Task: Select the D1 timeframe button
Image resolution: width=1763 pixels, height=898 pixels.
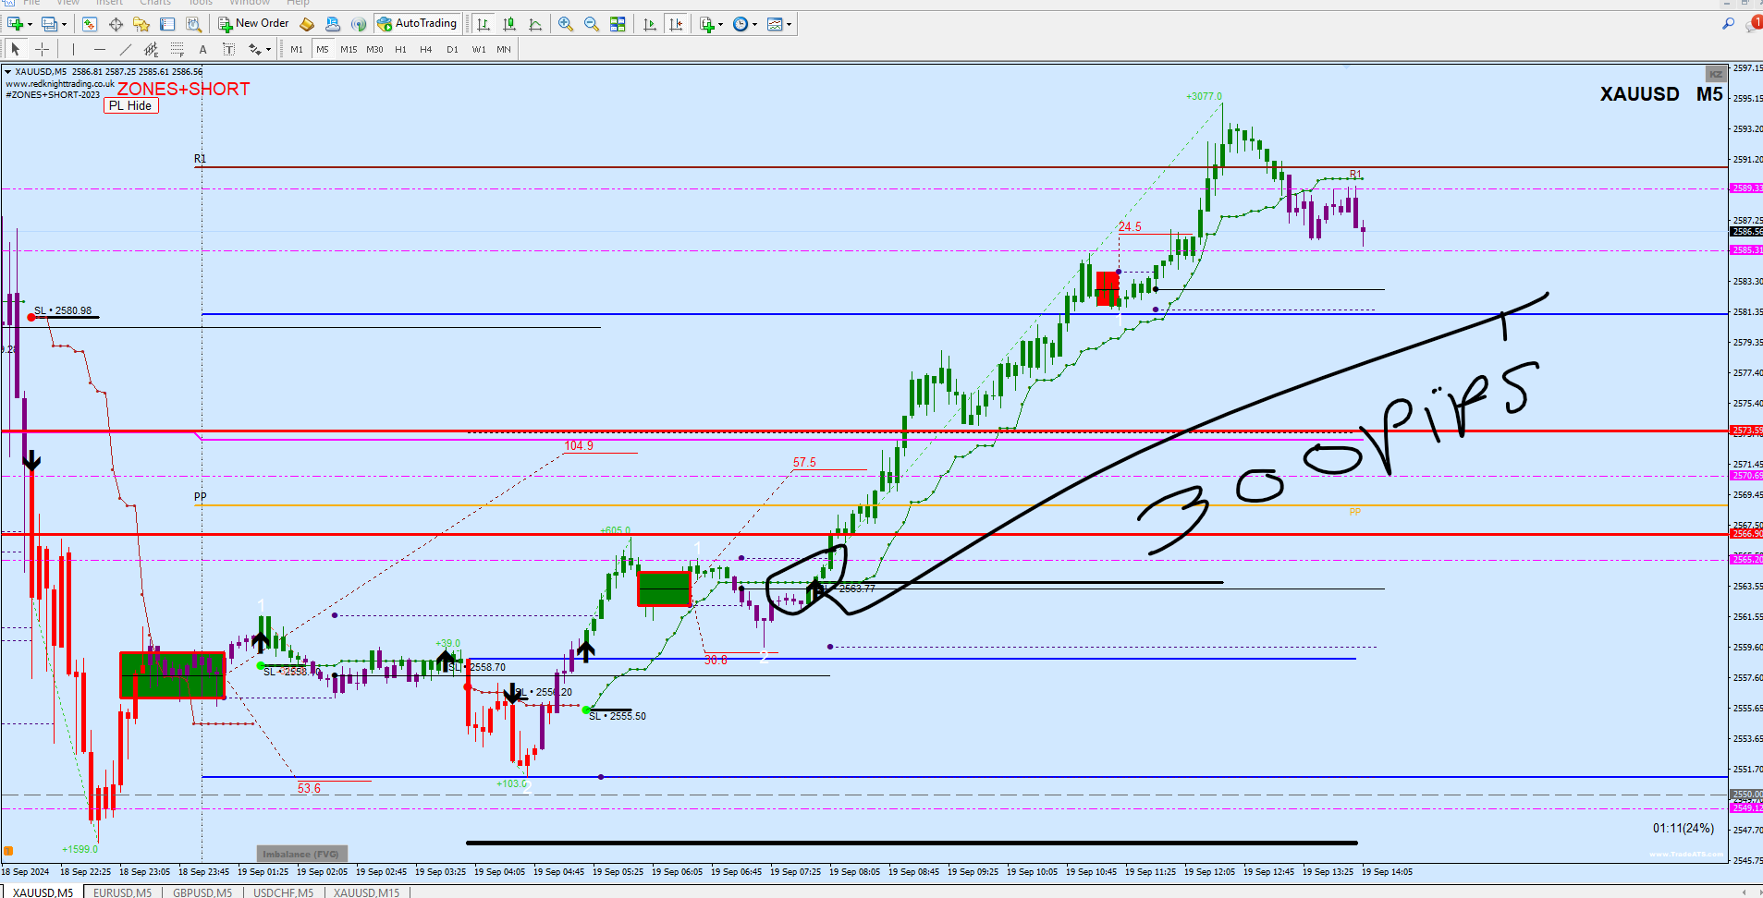Action: pyautogui.click(x=452, y=49)
